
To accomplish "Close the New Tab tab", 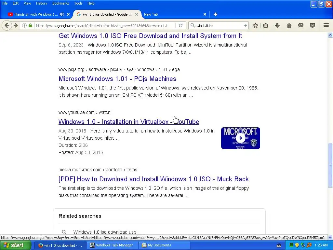I will [205, 14].
